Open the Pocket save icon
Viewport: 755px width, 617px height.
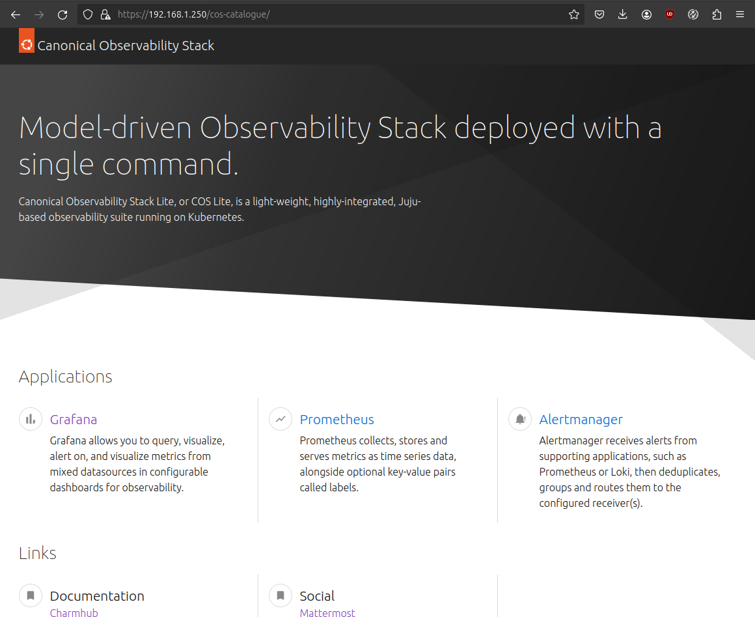[599, 14]
